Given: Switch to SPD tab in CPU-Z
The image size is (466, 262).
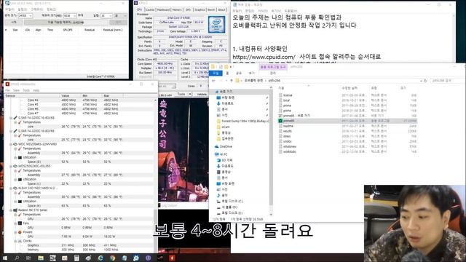Looking at the screenshot, I should (188, 9).
